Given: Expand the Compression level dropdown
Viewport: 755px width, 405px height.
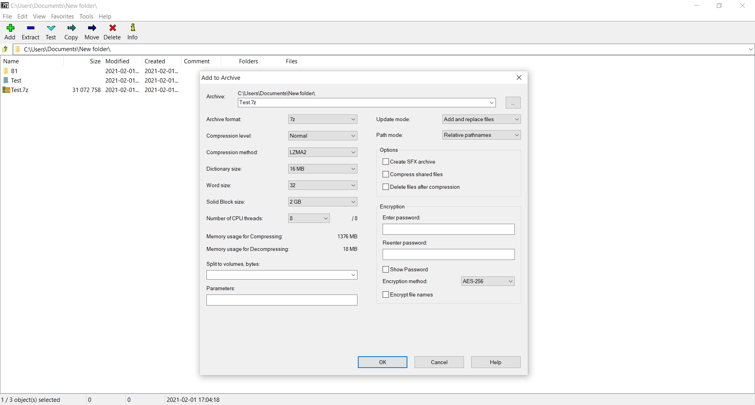Looking at the screenshot, I should 322,136.
